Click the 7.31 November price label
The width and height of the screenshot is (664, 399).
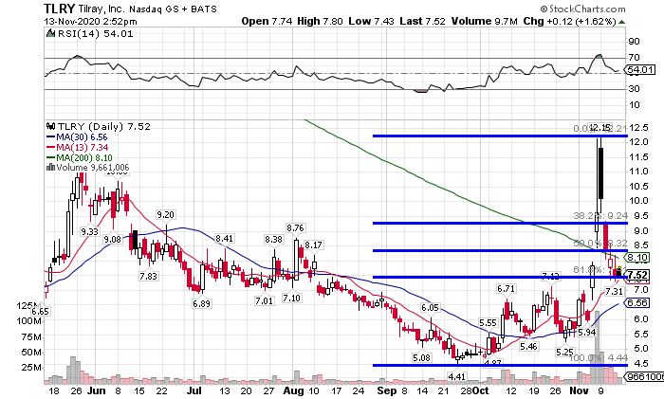pyautogui.click(x=614, y=292)
